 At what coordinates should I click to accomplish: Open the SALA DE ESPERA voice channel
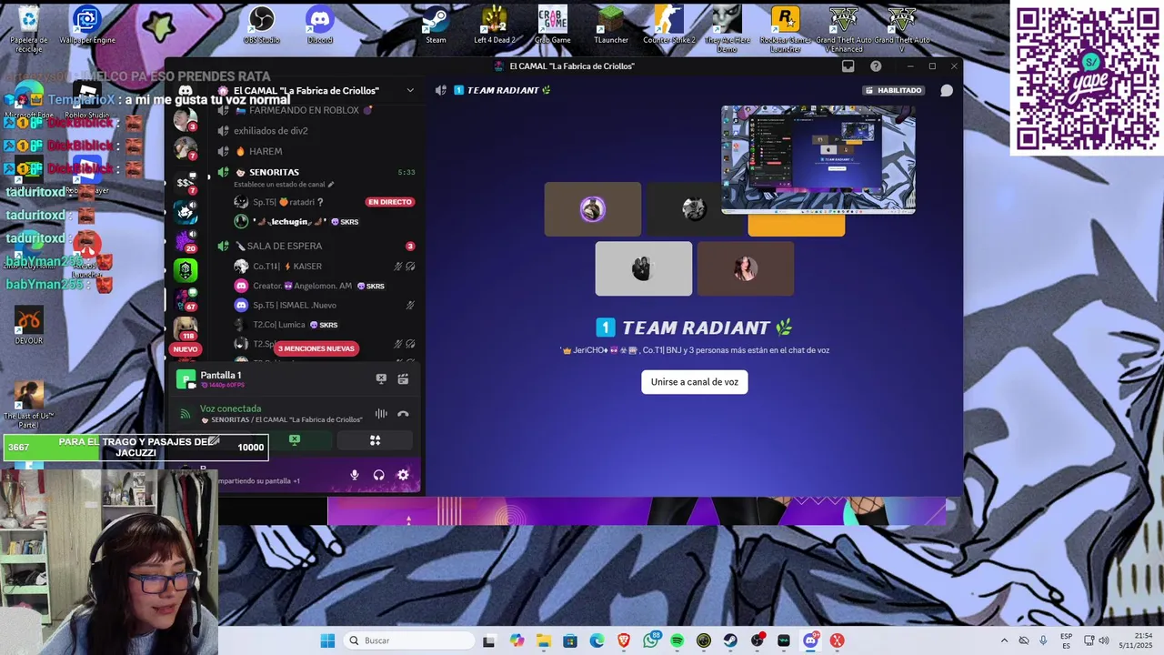[x=284, y=246]
